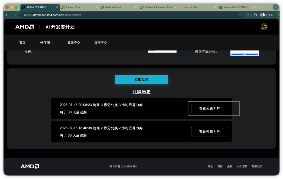Open new tab with plus icon
283x179 pixels.
point(261,7)
